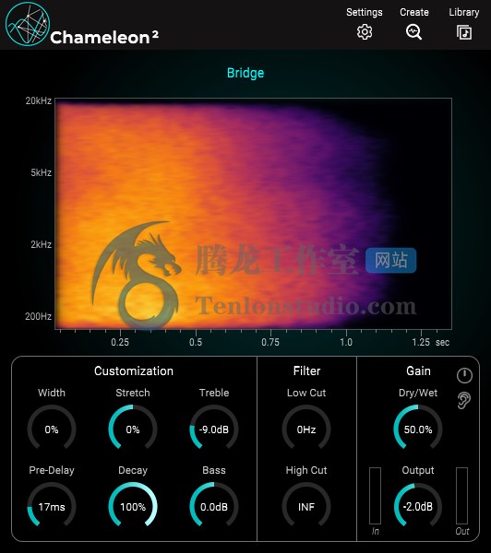This screenshot has width=491, height=553.
Task: Click the sec unit label
Action: coord(442,343)
